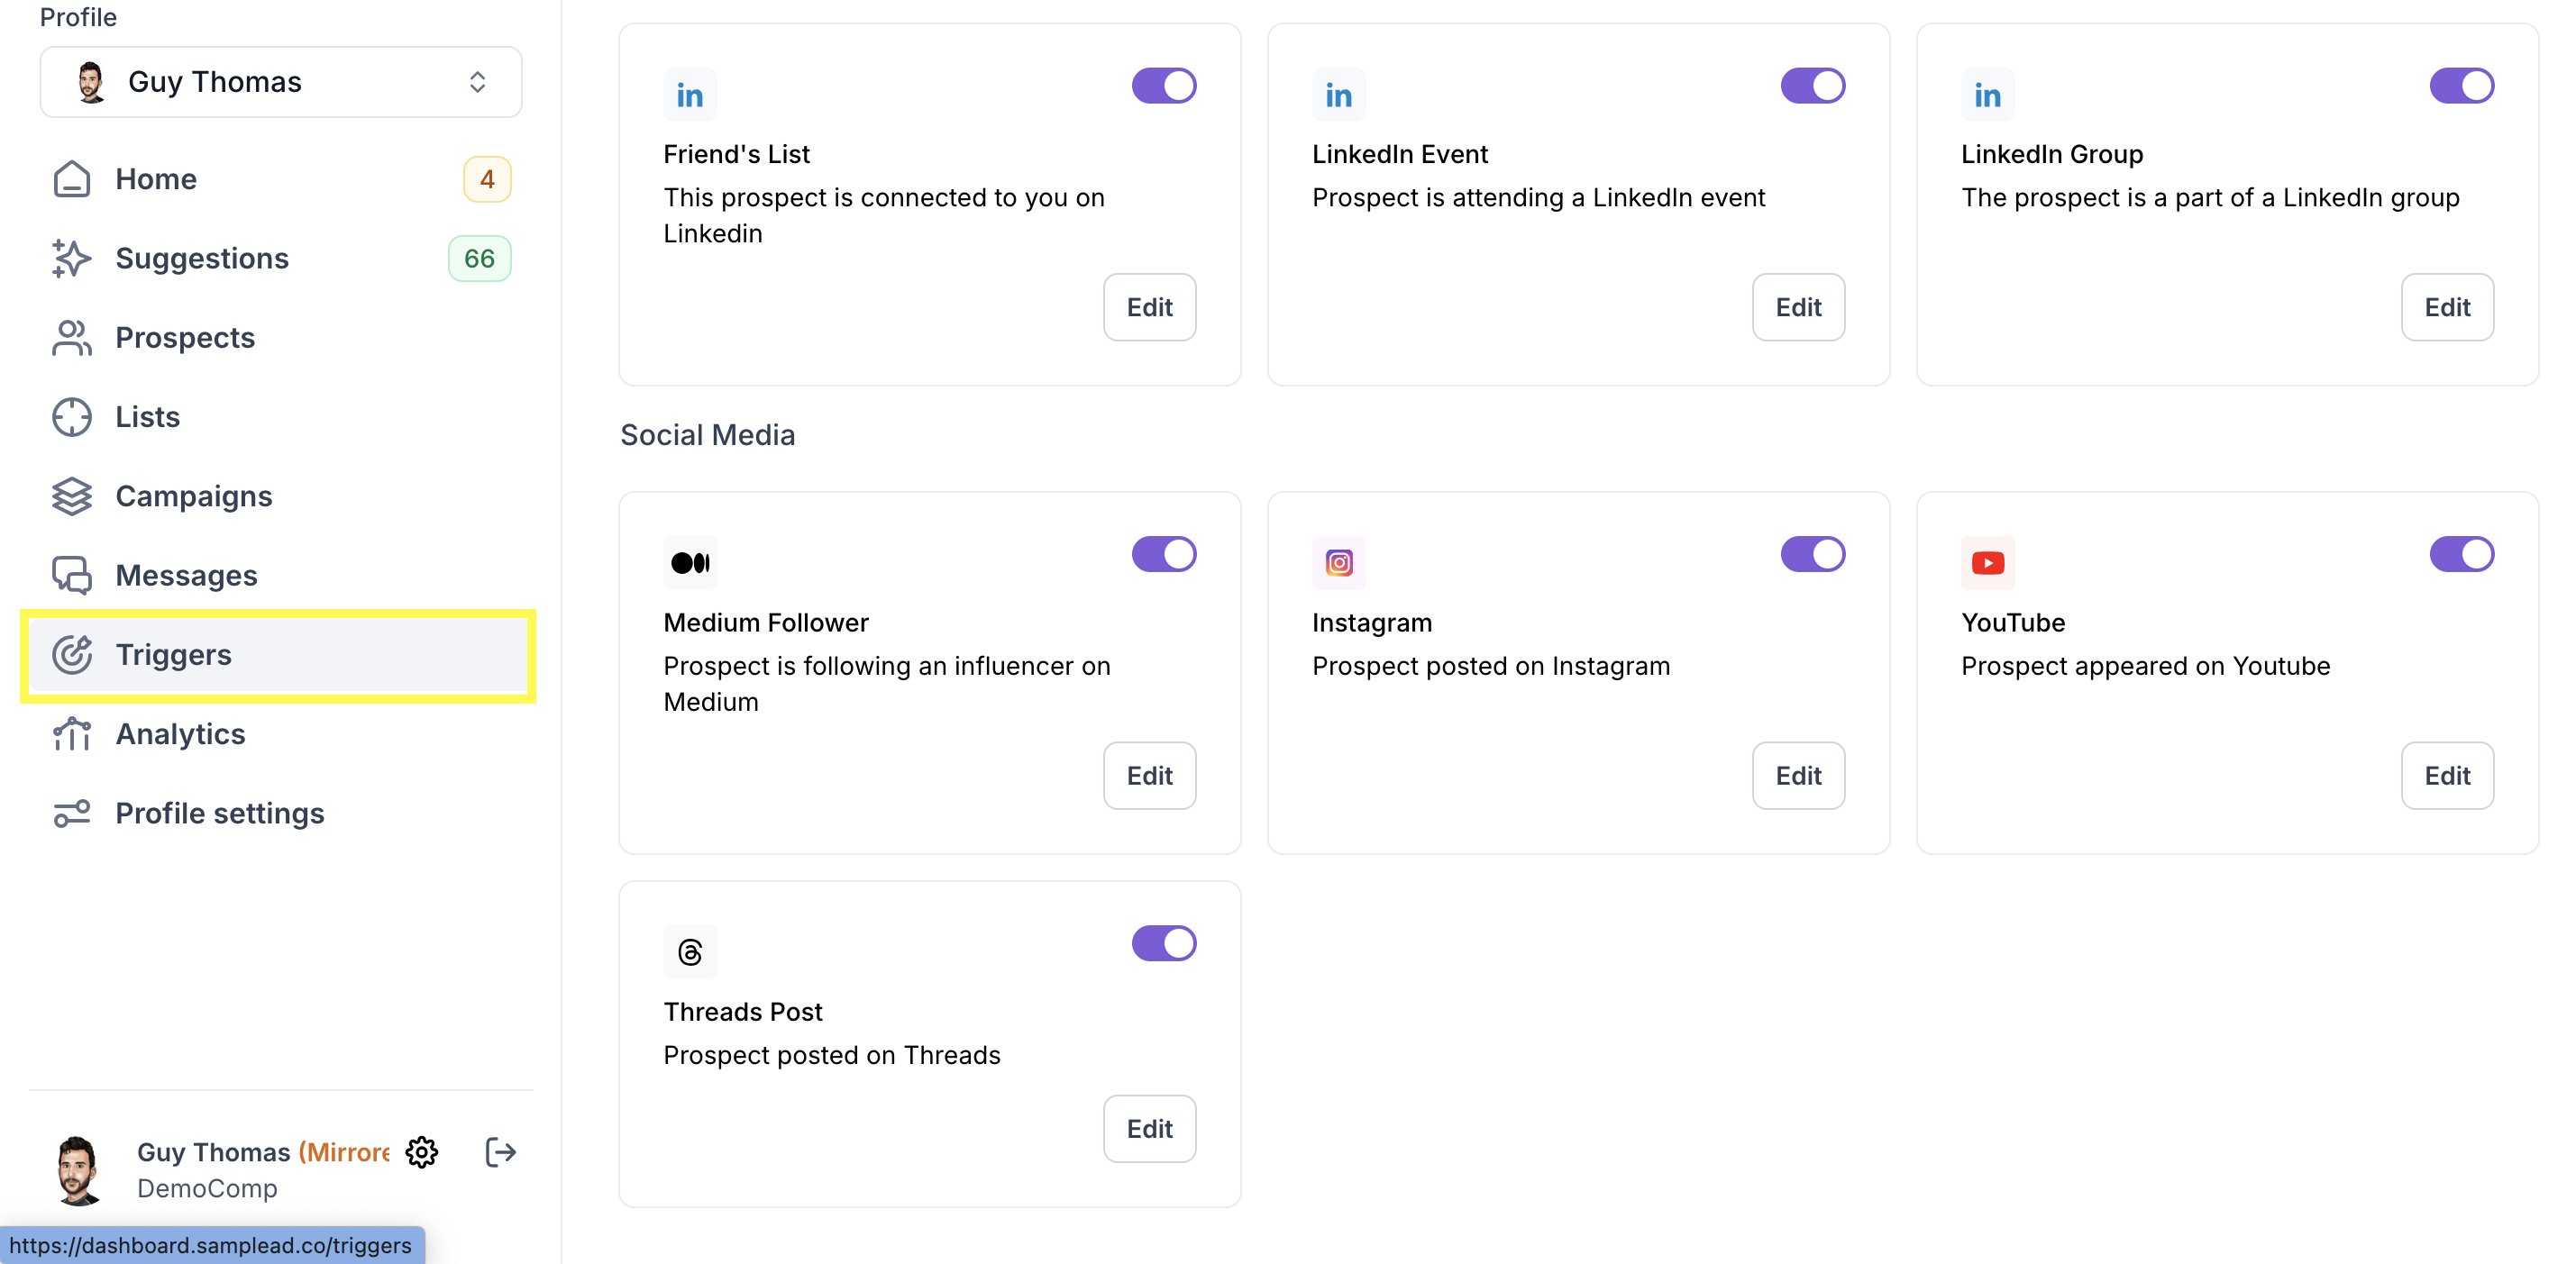This screenshot has height=1264, width=2576.
Task: Open the Guy Thomas profile dropdown
Action: tap(281, 82)
